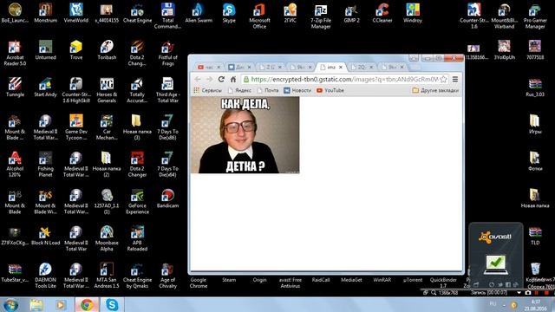The height and width of the screenshot is (312, 555).
Task: Open the Новая папка (3) folder
Action: (x=137, y=127)
